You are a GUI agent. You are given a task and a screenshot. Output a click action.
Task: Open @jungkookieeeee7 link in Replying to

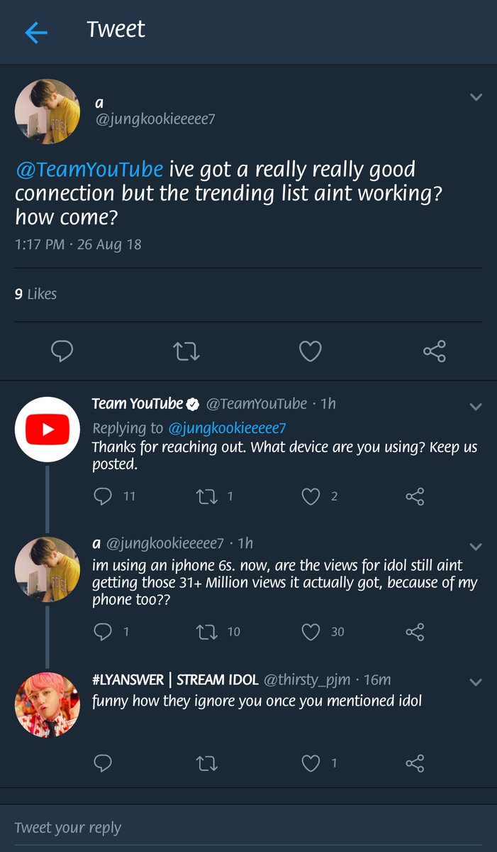tap(226, 427)
